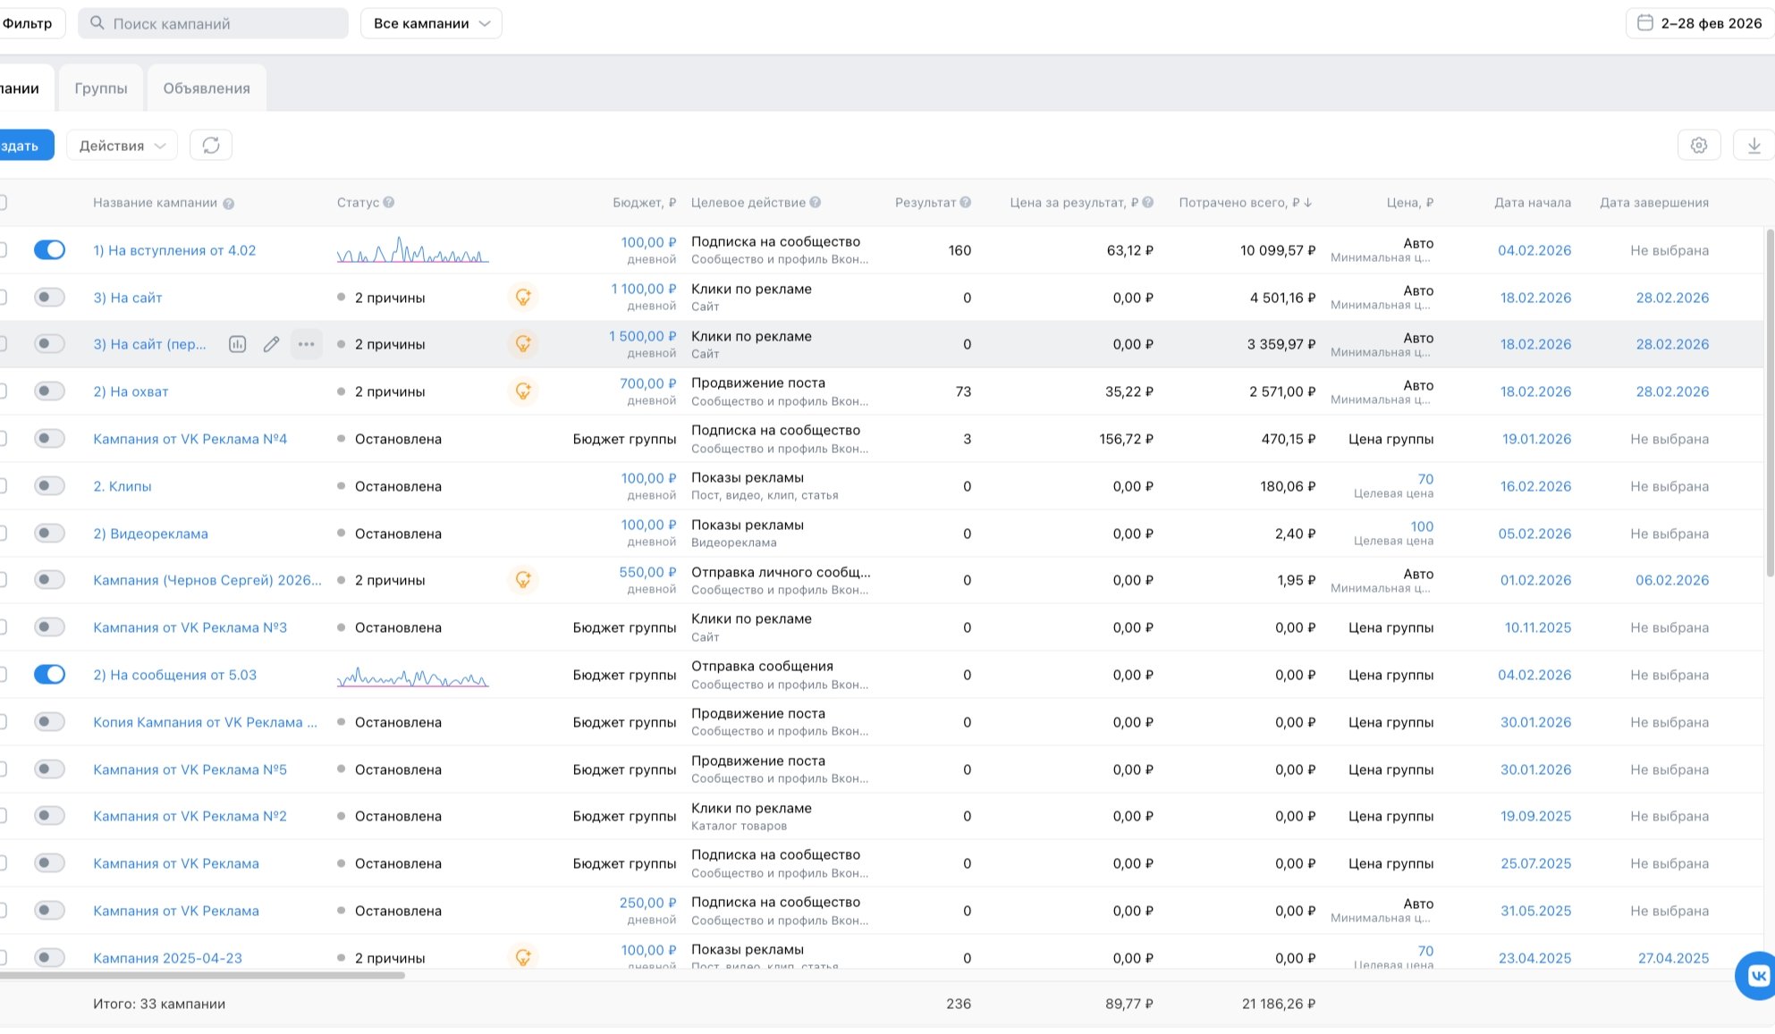This screenshot has height=1034, width=1775.
Task: Switch to the Объявления tab
Action: (207, 88)
